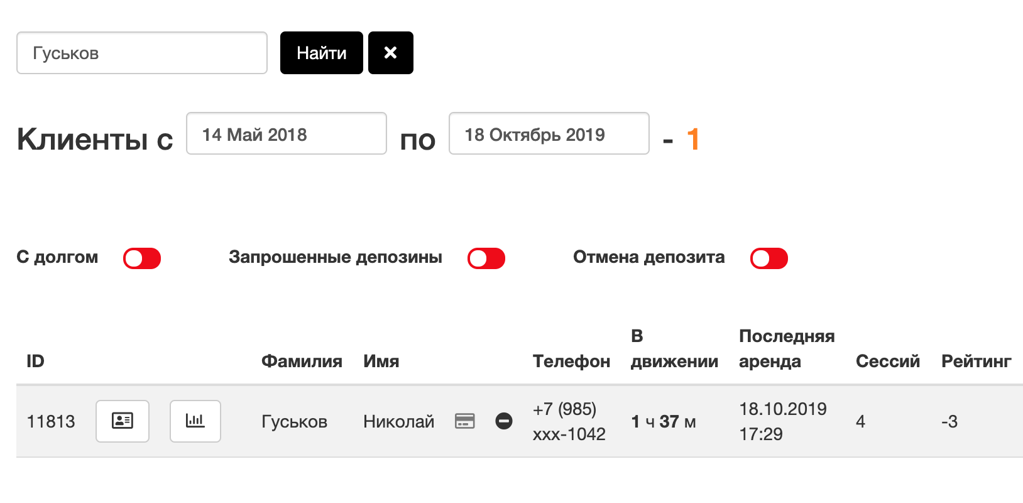Sort by the Фамилия column header
This screenshot has height=503, width=1023.
point(302,361)
